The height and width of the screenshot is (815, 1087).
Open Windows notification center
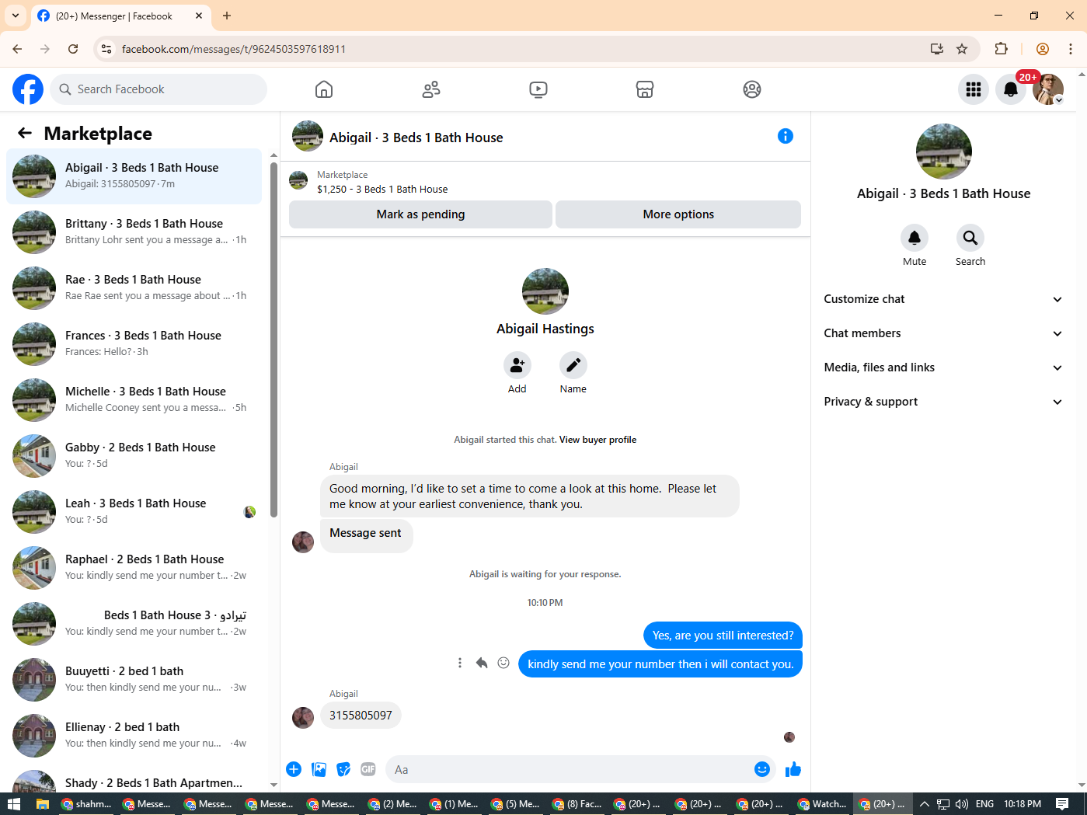click(x=1062, y=804)
